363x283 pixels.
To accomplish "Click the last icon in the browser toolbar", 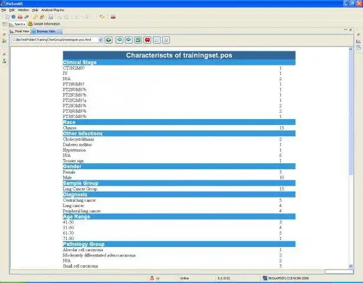I will (166, 40).
